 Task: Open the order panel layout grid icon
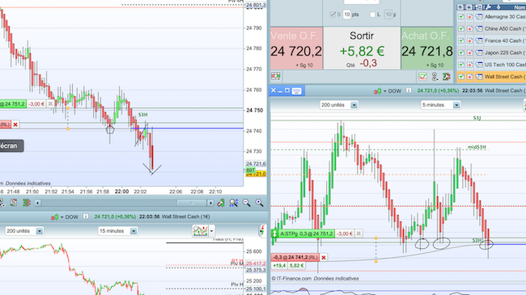(276, 77)
